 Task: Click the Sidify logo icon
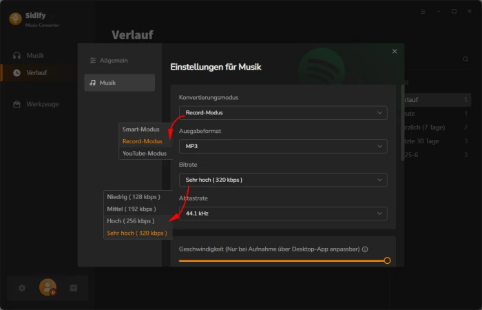[x=15, y=19]
